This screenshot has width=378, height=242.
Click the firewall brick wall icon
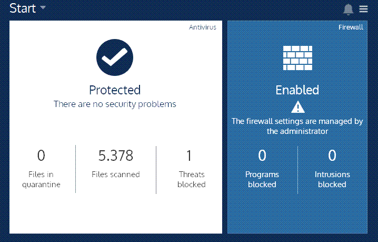pyautogui.click(x=297, y=58)
